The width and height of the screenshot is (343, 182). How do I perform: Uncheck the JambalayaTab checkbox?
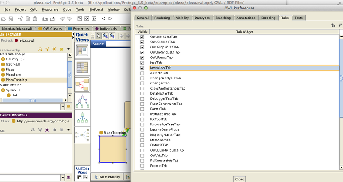(x=142, y=68)
